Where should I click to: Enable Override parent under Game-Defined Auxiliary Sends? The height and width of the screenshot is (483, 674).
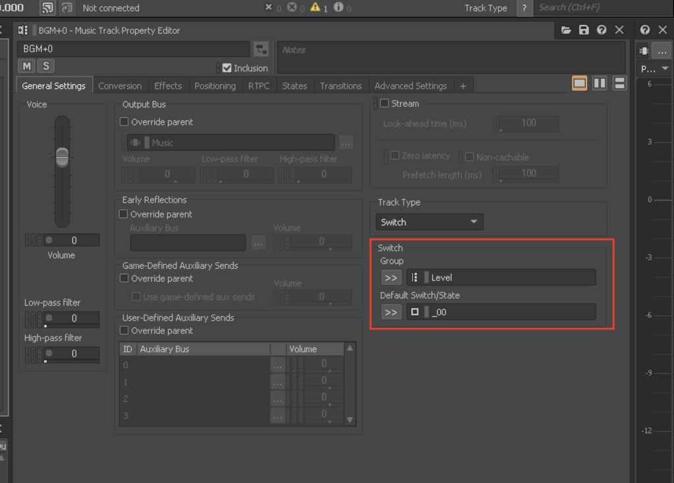[x=124, y=278]
